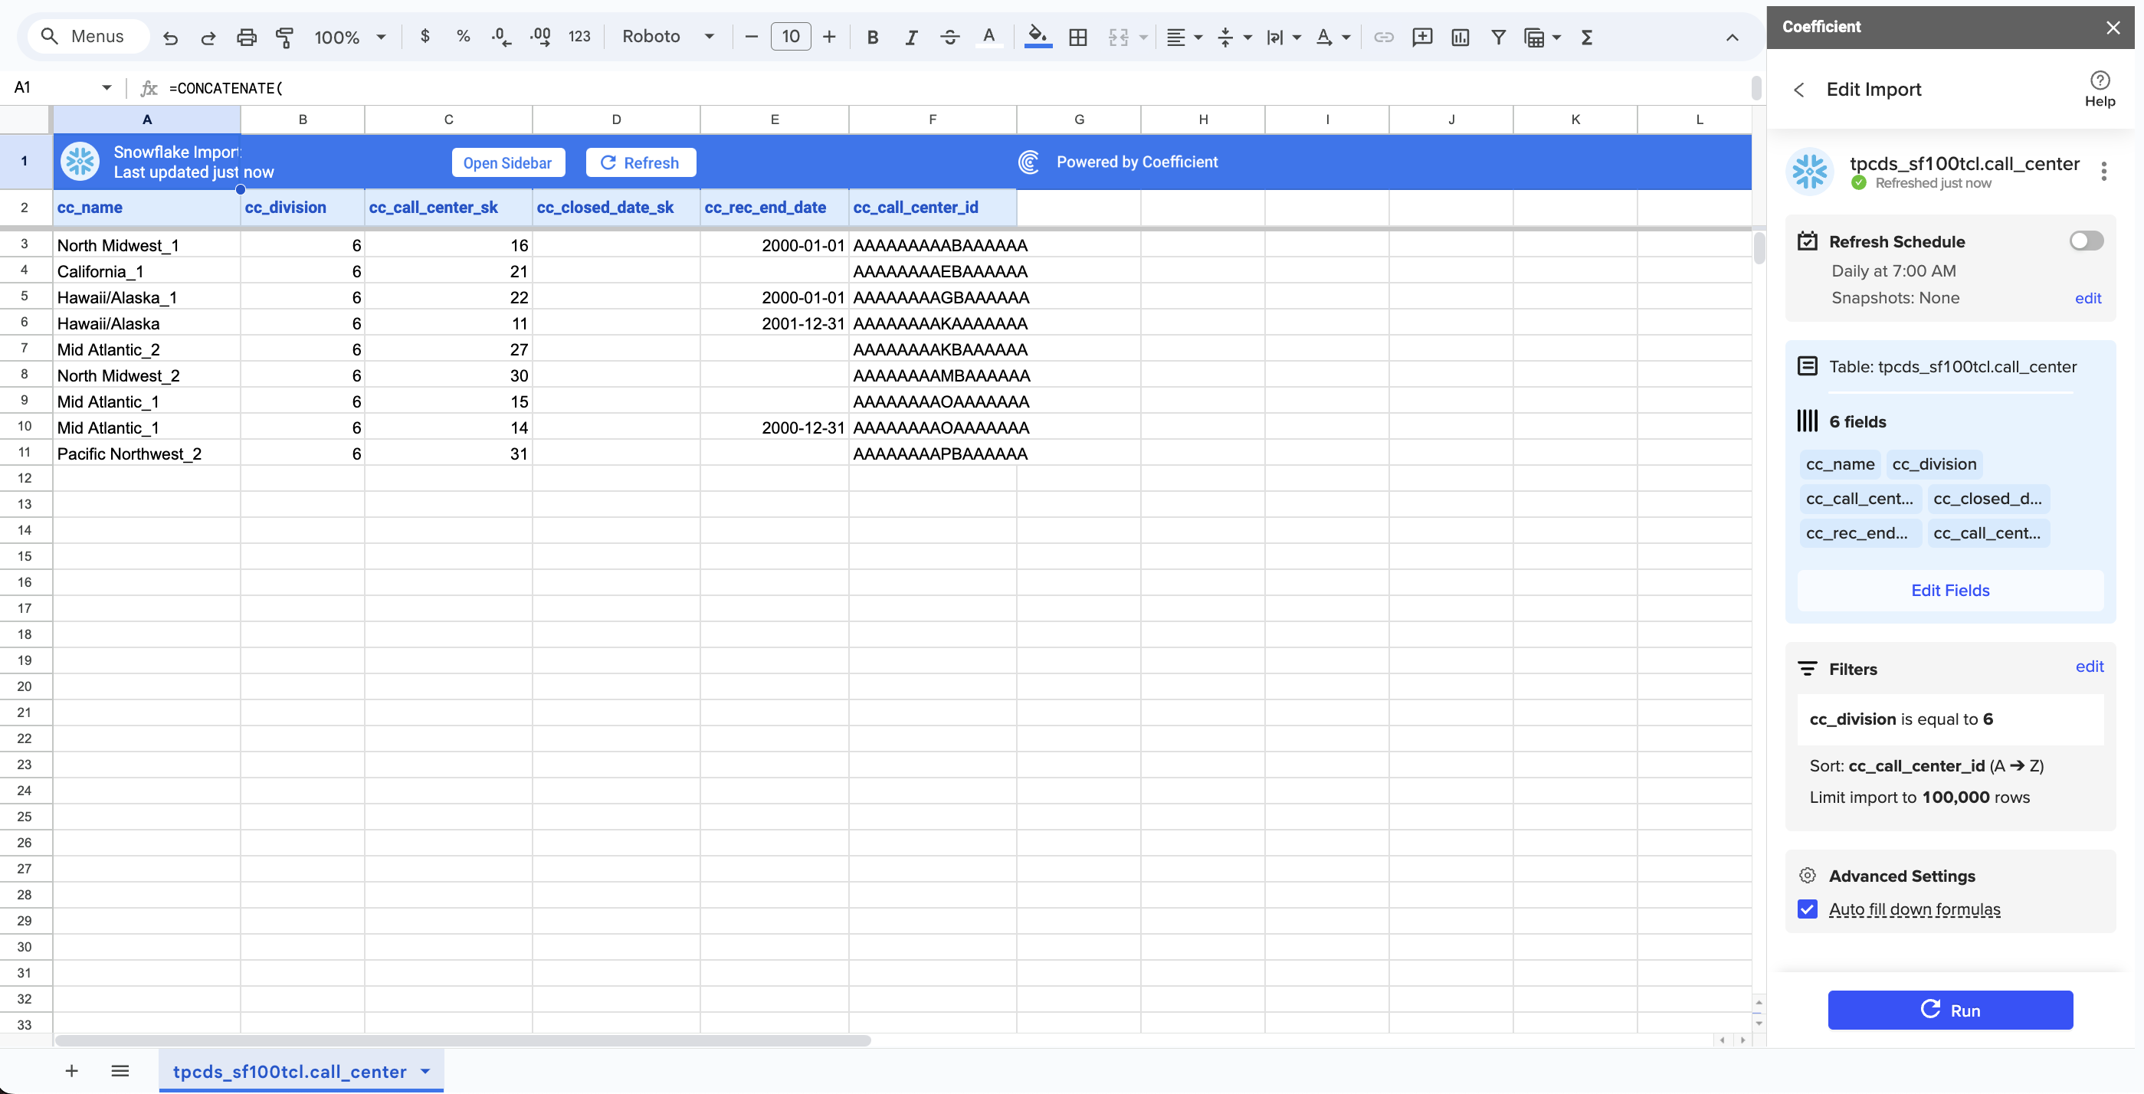The height and width of the screenshot is (1094, 2144).
Task: Select the cell Pacific Northwest_2
Action: 146,454
